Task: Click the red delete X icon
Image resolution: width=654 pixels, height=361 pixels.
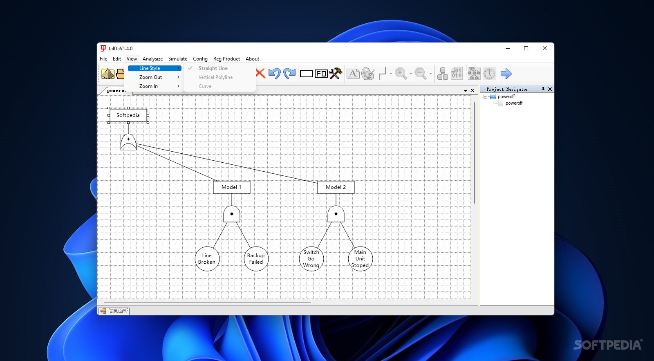Action: click(x=260, y=73)
